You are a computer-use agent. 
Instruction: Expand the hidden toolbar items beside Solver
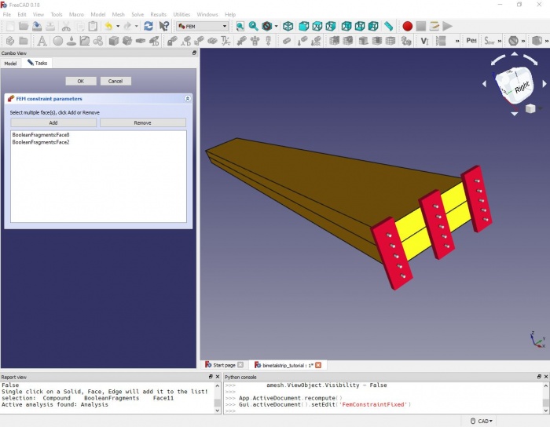tap(500, 41)
